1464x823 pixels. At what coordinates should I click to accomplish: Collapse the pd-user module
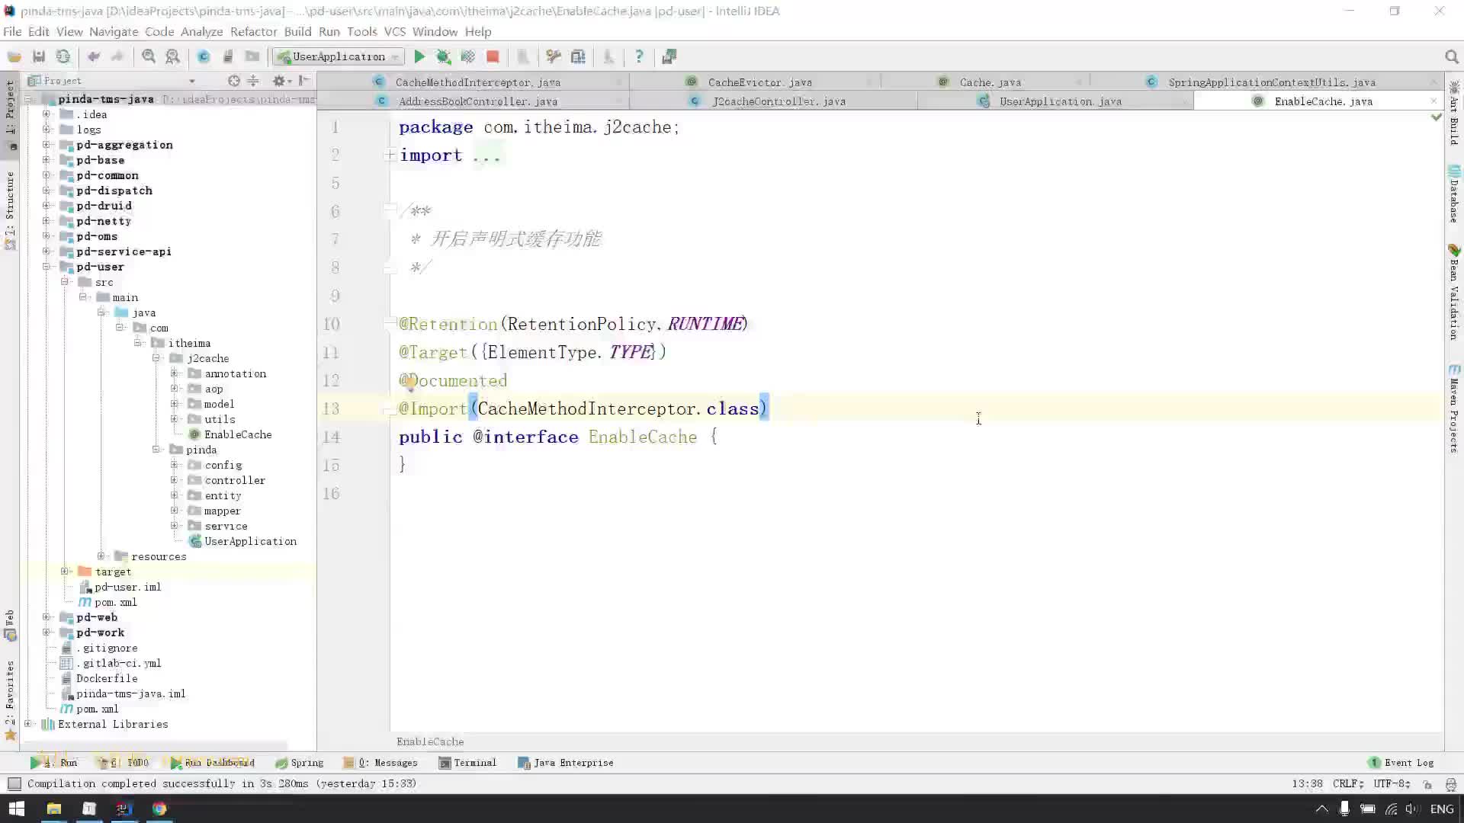(47, 267)
